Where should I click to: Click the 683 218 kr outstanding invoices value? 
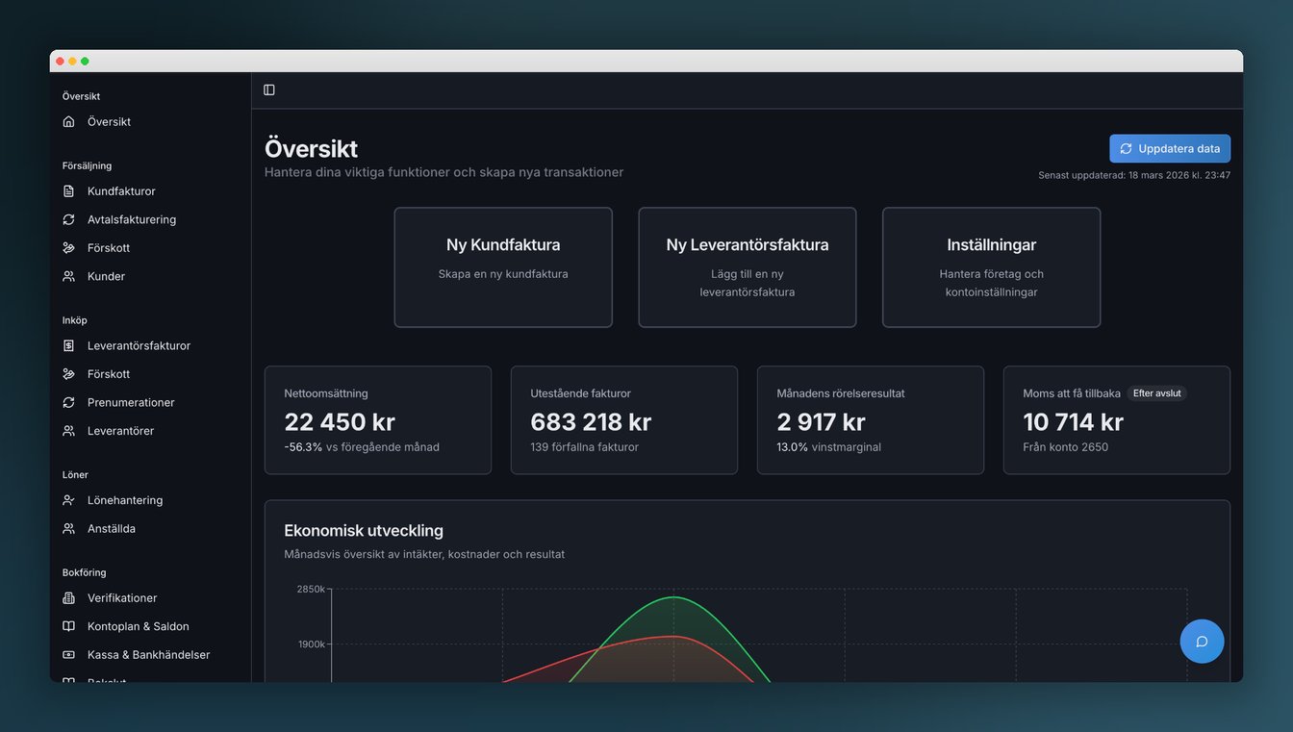[591, 422]
